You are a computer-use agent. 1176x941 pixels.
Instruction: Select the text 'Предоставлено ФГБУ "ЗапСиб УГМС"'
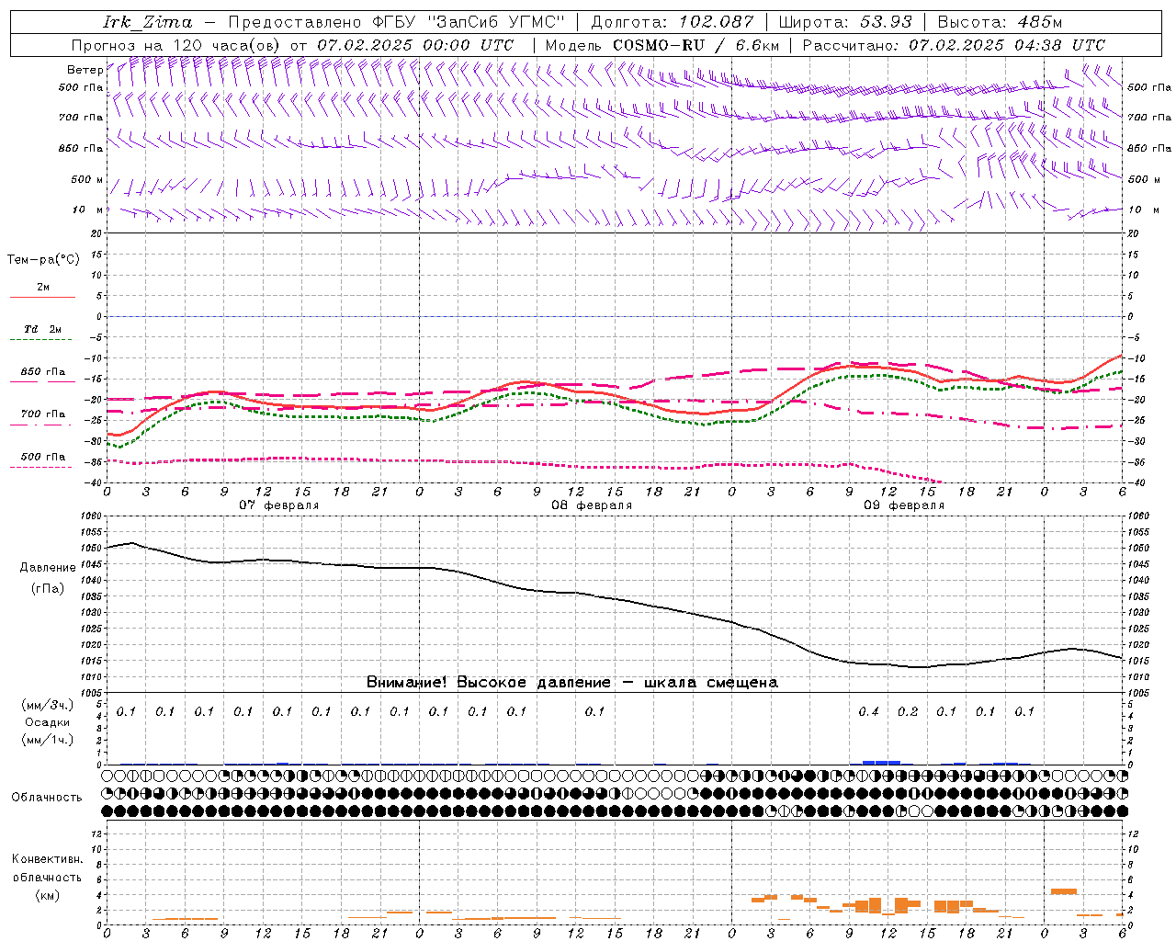click(x=396, y=22)
